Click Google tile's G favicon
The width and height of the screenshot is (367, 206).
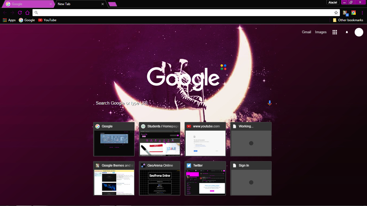98,126
